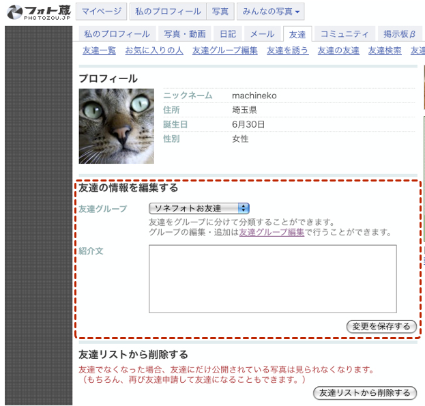Open the 友達検索 link
425x406 pixels.
pyautogui.click(x=385, y=50)
